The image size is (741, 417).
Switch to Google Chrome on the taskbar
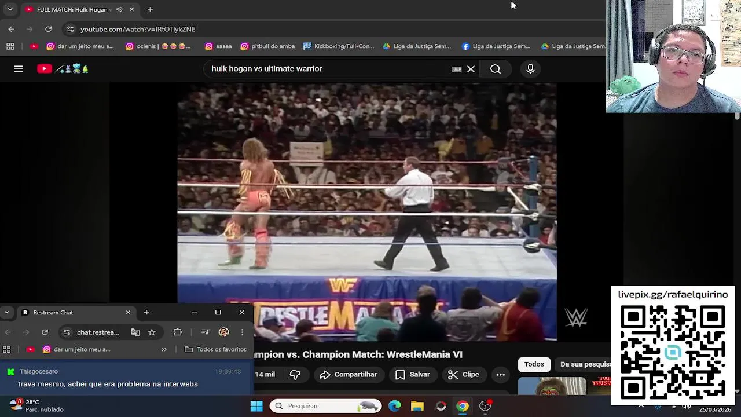pos(463,406)
